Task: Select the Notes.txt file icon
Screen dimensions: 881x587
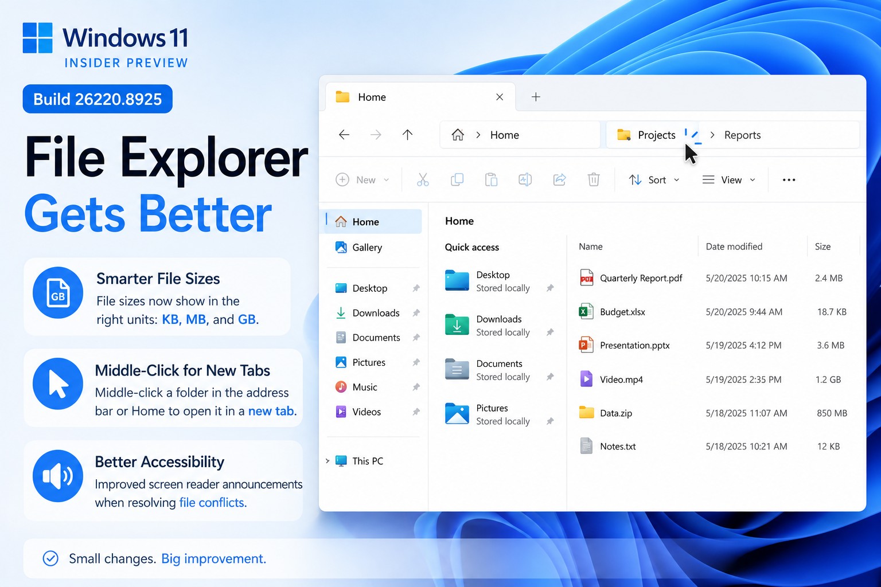Action: tap(586, 446)
